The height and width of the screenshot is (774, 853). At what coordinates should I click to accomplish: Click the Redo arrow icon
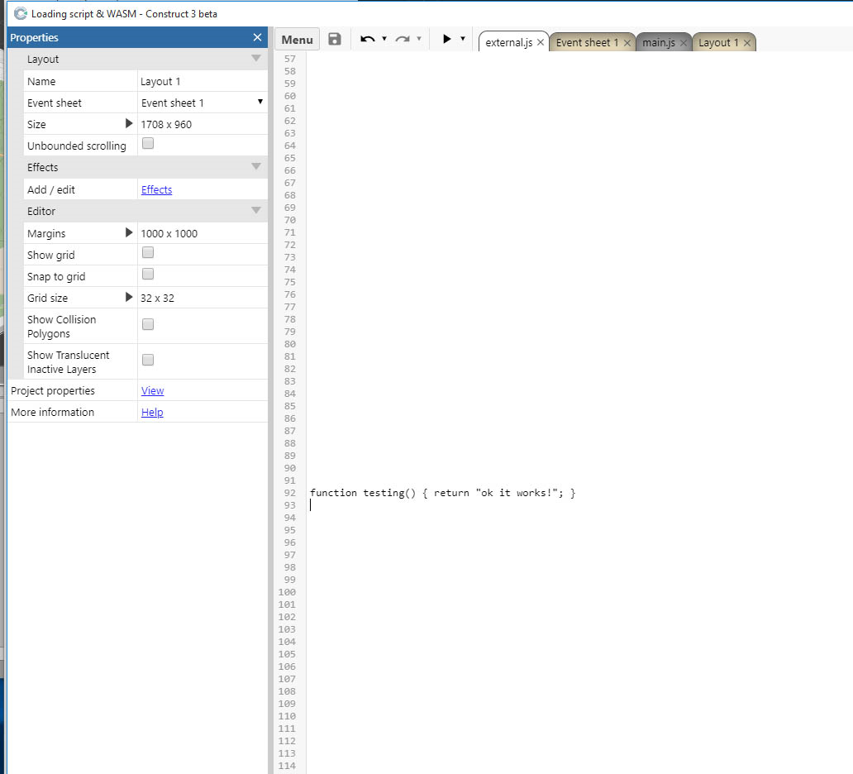click(403, 39)
